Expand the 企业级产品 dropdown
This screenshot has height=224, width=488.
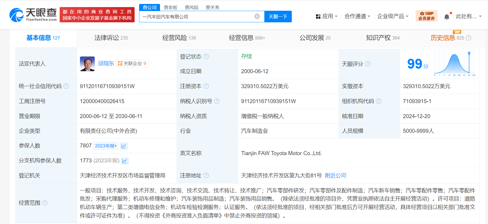coord(393,16)
